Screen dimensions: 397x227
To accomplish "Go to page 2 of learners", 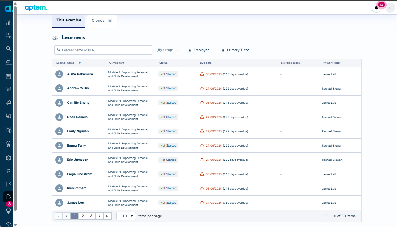I will click(x=83, y=216).
